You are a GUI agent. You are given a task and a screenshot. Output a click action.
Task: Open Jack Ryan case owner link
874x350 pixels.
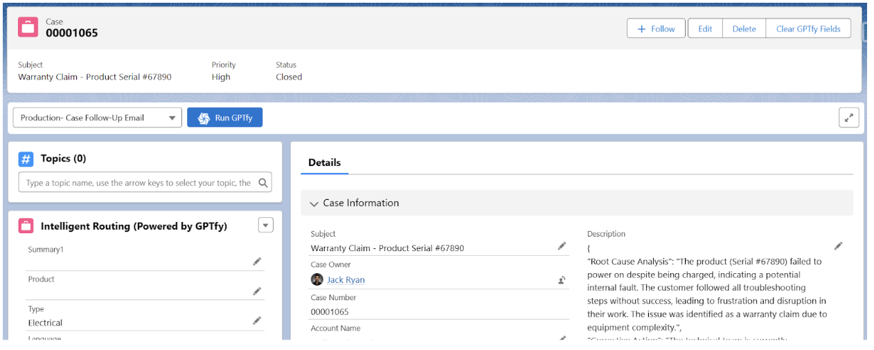click(346, 279)
